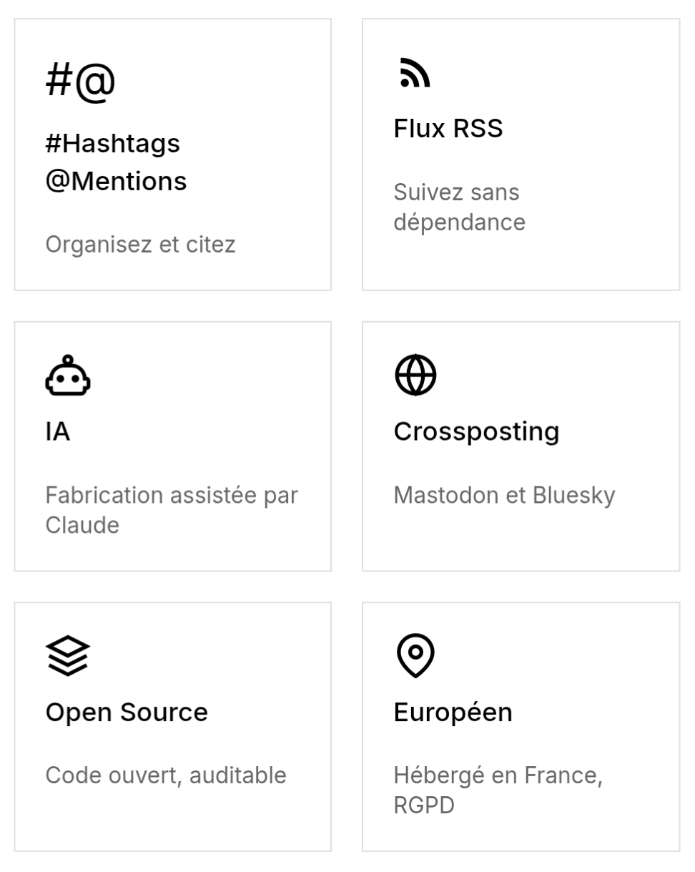This screenshot has height=872, width=695.
Task: Click the word Claude in IA card
Action: (x=82, y=525)
